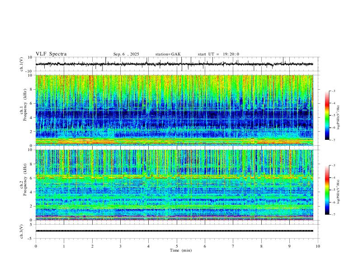358x276 pixels.
Task: Click the log(PSD) label beside ch.2 colorbar
Action: pyautogui.click(x=339, y=192)
